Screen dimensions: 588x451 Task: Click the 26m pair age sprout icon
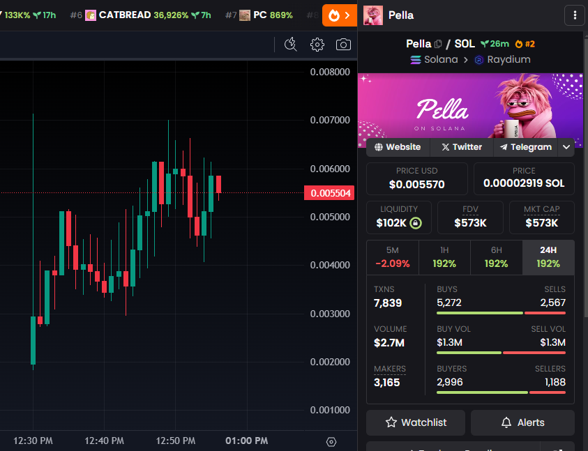point(485,44)
